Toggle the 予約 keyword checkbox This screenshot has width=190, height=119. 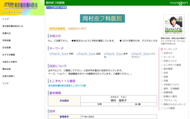point(59,54)
